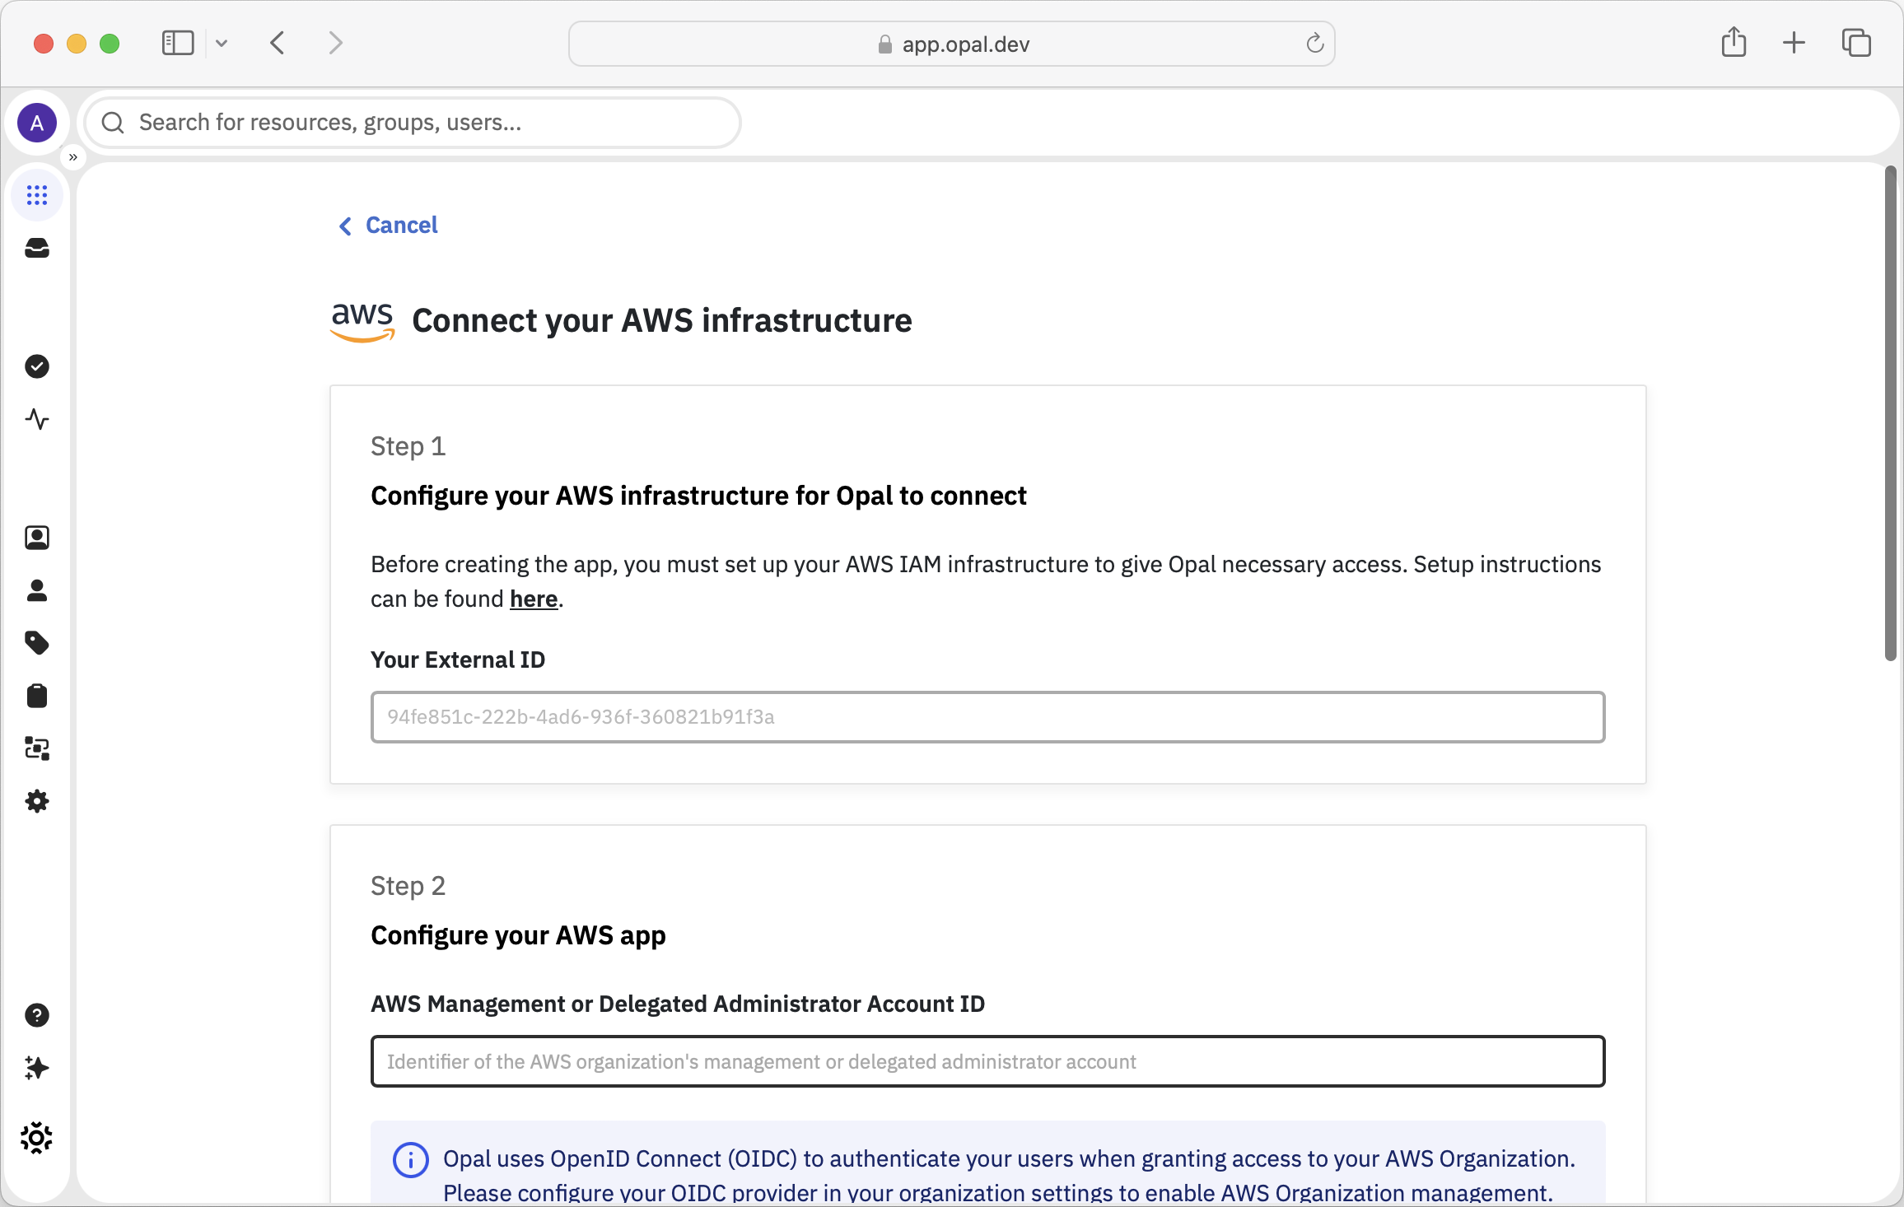The image size is (1904, 1207).
Task: Show Safari tab overview
Action: [1856, 43]
